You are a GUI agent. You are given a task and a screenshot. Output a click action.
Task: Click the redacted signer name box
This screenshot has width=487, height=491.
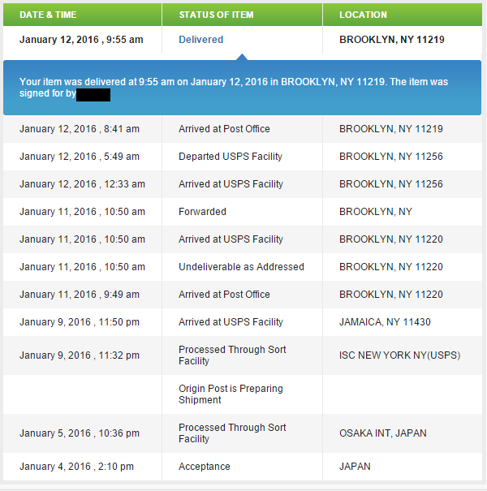(93, 95)
